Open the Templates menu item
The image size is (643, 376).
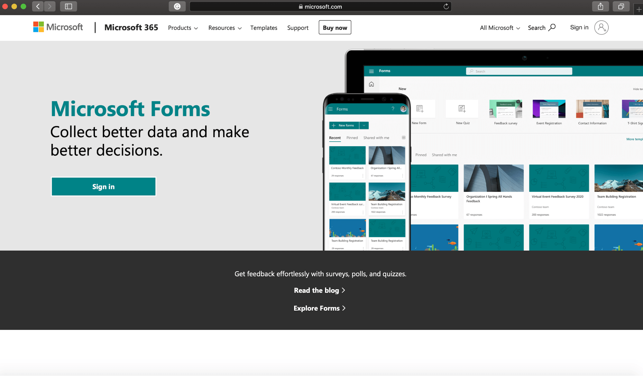[x=263, y=28]
